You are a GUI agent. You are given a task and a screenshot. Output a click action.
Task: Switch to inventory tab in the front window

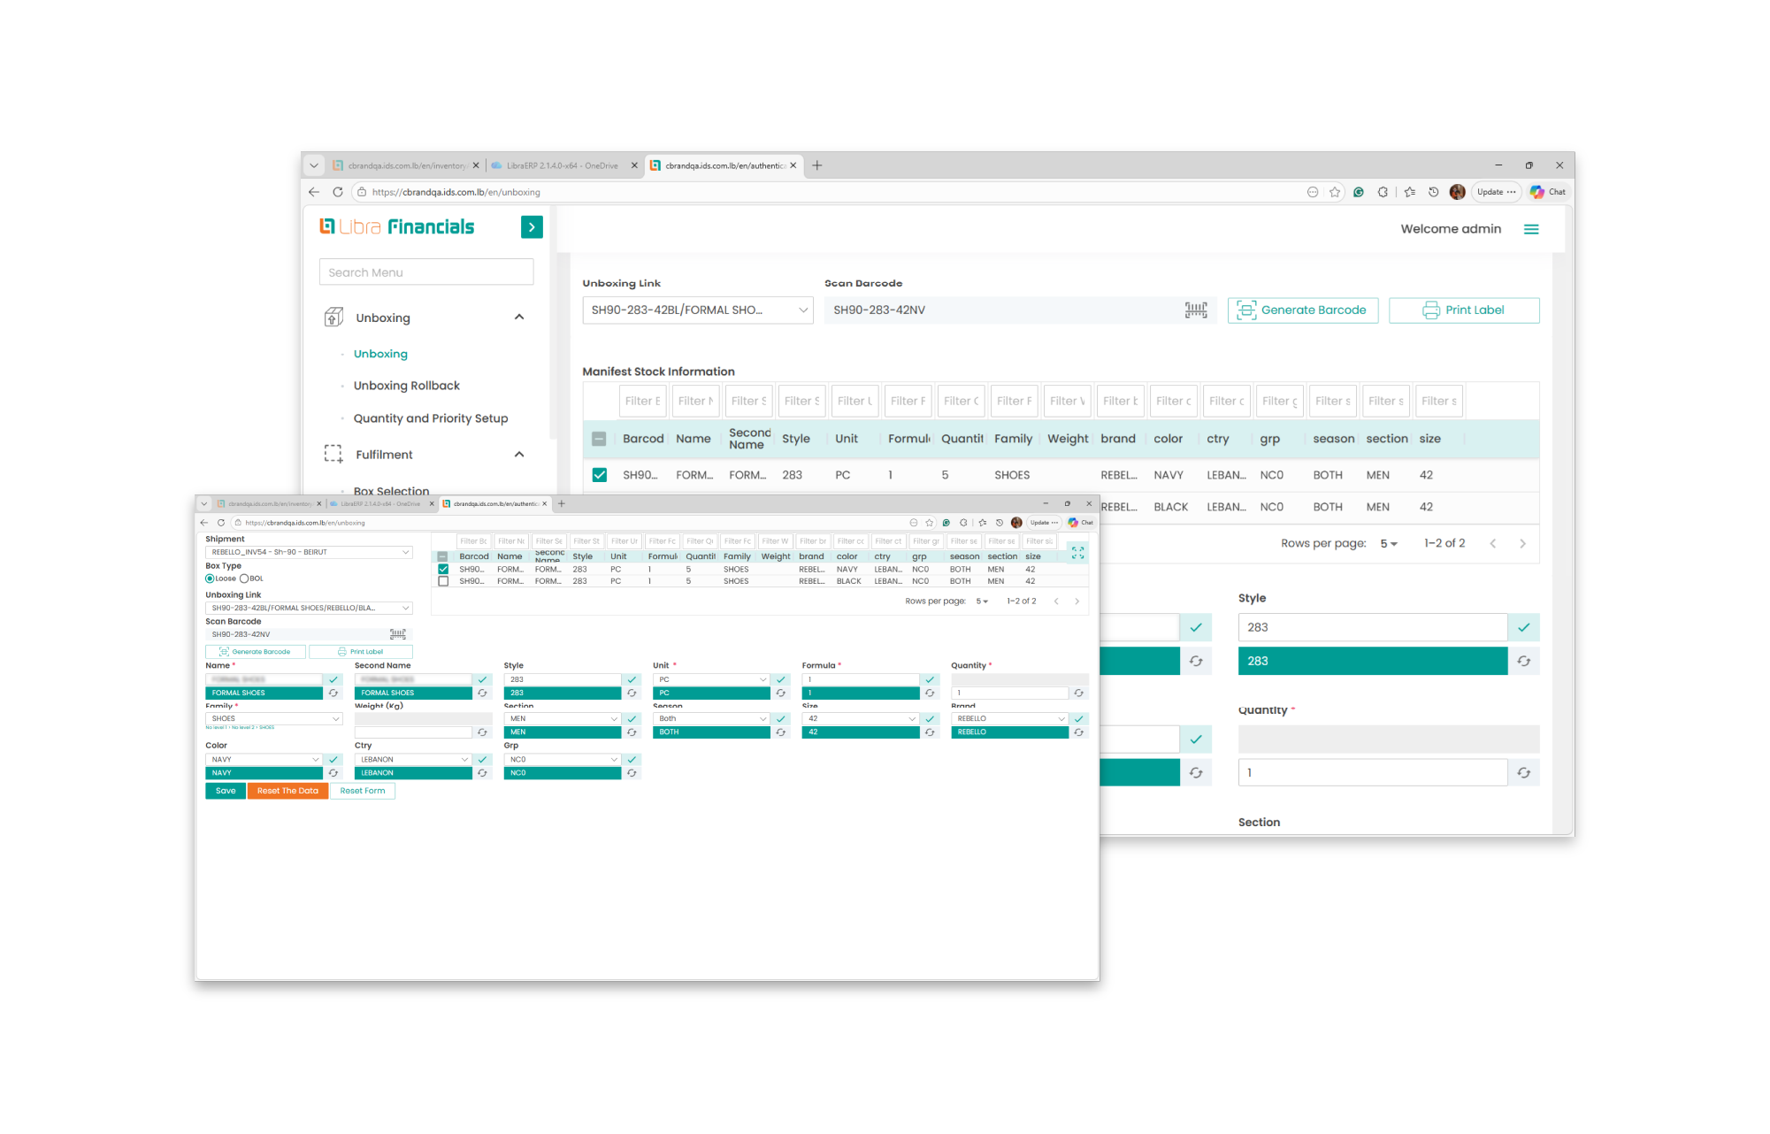271,504
